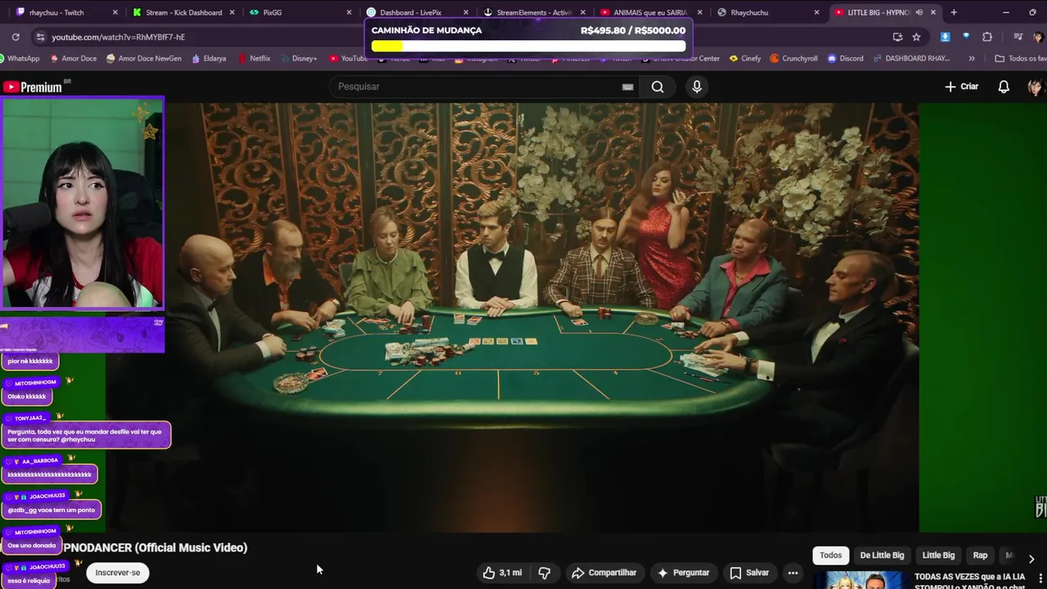Open YouTube notifications bell
This screenshot has width=1047, height=589.
(x=1004, y=87)
